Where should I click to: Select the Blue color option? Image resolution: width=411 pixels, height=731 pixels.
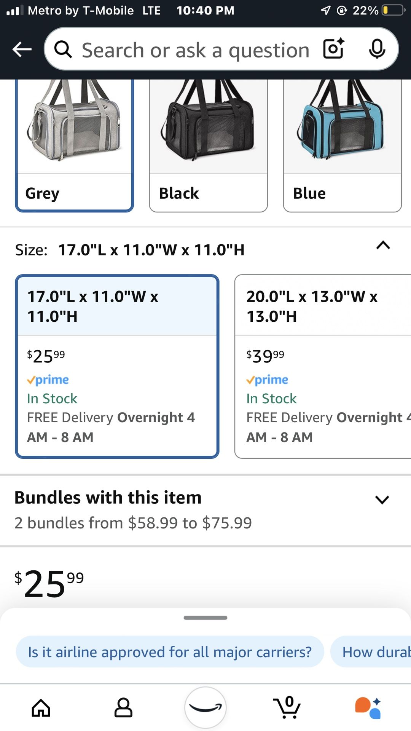[342, 145]
